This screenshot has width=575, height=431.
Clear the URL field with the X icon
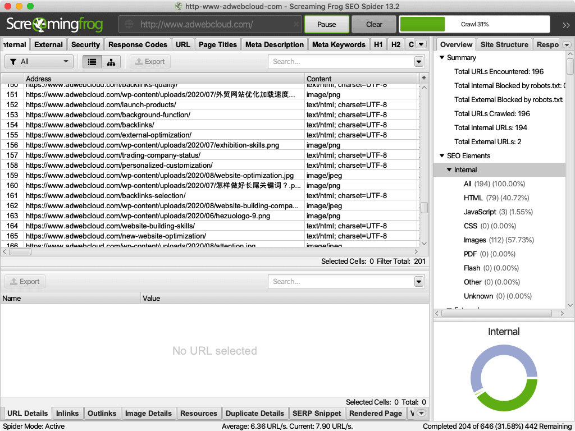tap(296, 25)
